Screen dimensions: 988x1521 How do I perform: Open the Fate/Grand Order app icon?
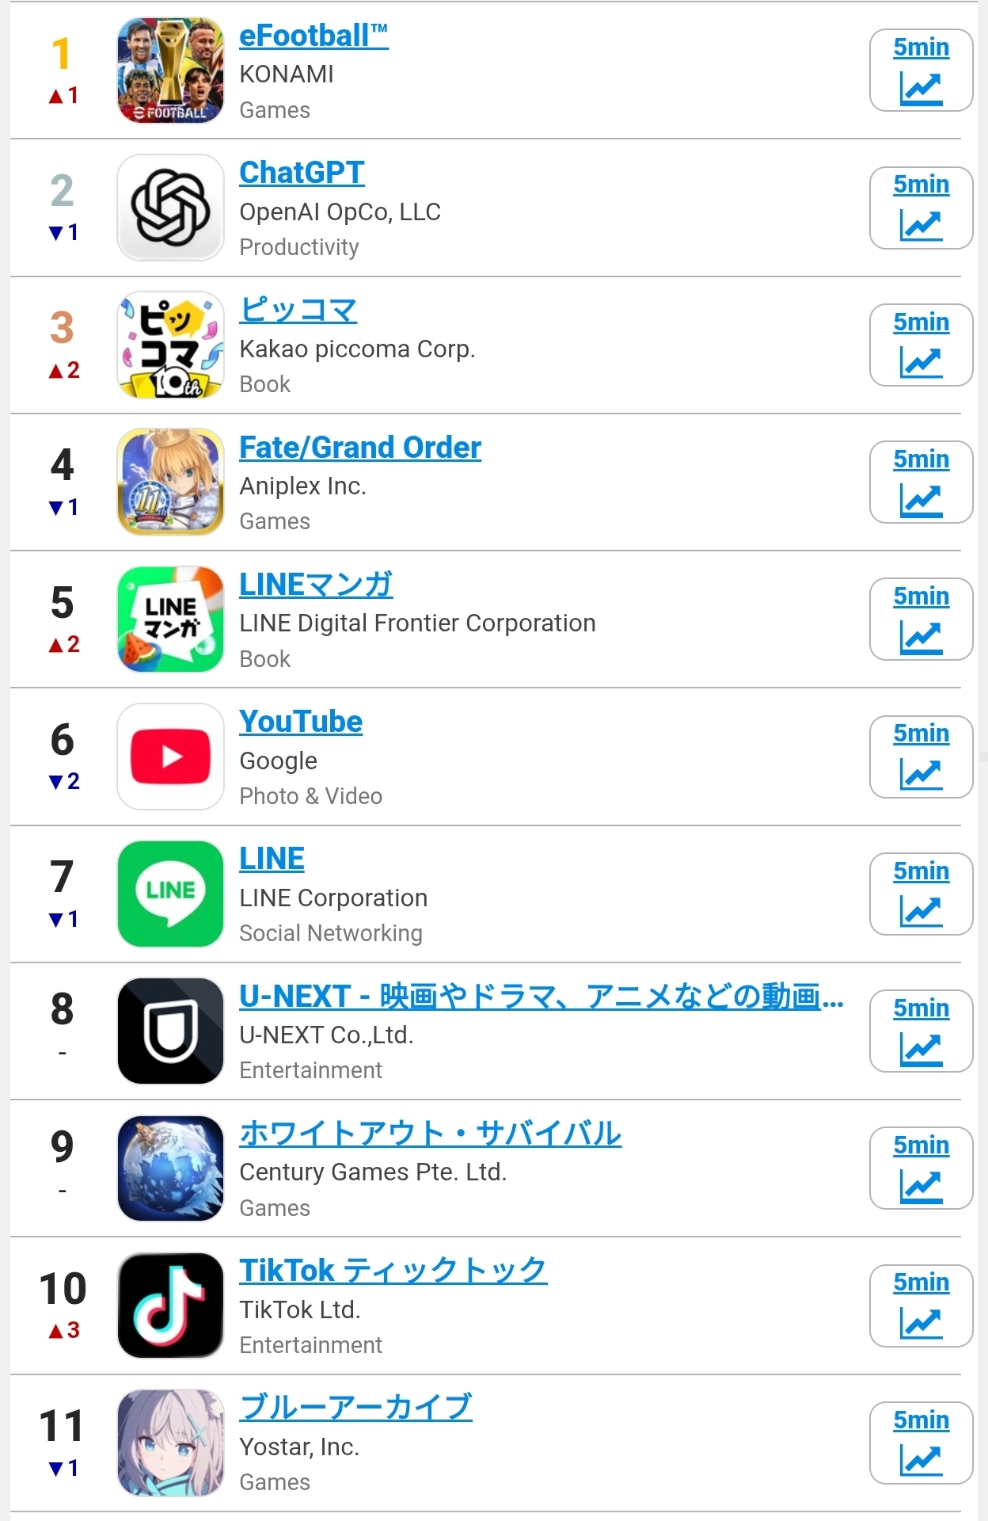click(170, 482)
